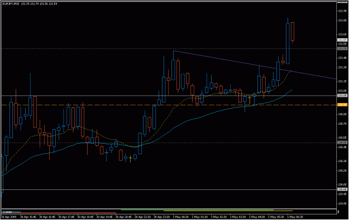The width and height of the screenshot is (349, 220).
Task: Click the gray 131.50 level price label
Action: (342, 48)
